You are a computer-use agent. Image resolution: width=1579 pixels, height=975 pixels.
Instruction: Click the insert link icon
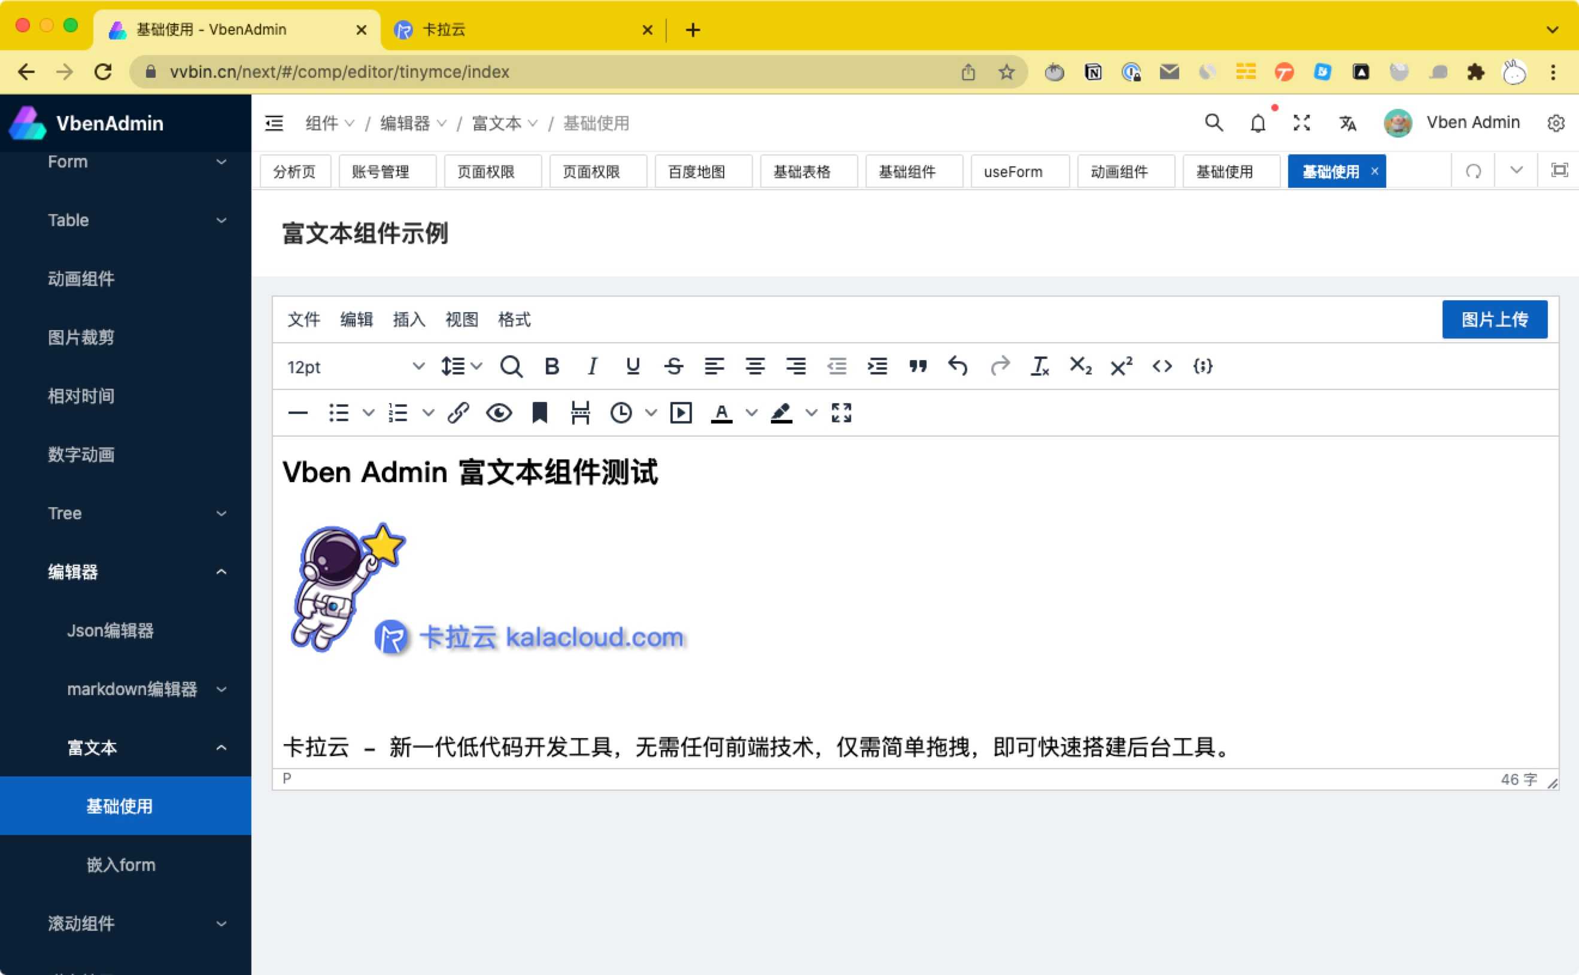coord(457,412)
